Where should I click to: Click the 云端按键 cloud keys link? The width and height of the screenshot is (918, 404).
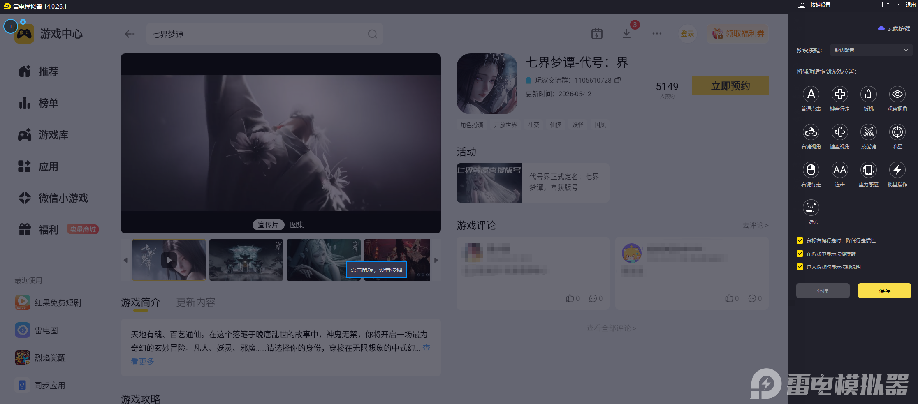point(894,28)
